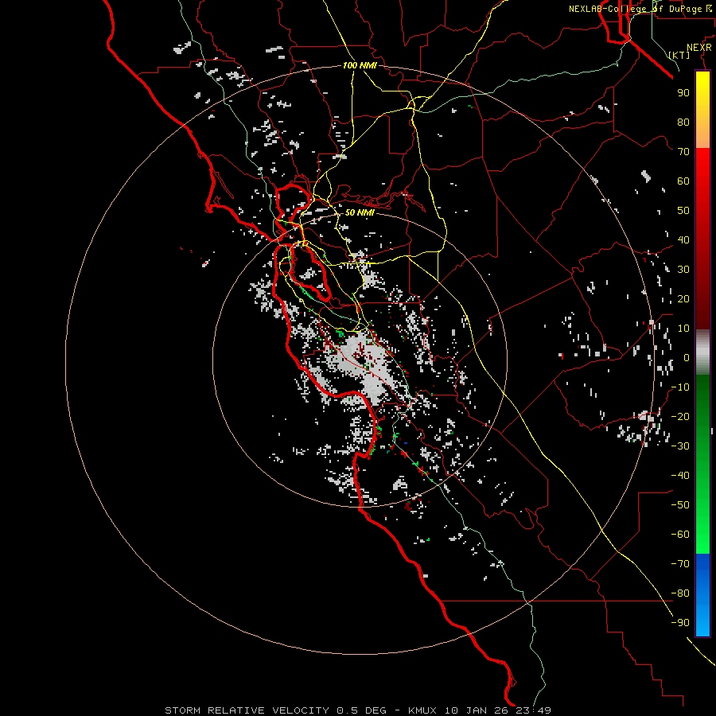Select the 90 value on the velocity scale

[x=683, y=93]
